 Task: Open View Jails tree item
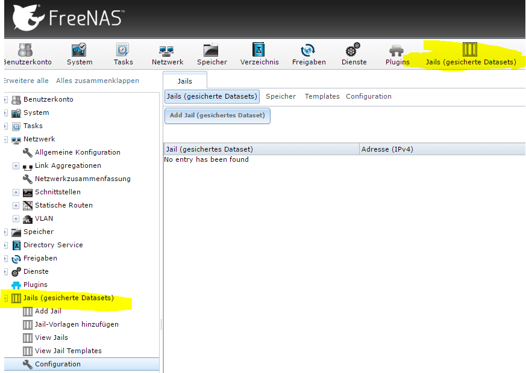[51, 338]
